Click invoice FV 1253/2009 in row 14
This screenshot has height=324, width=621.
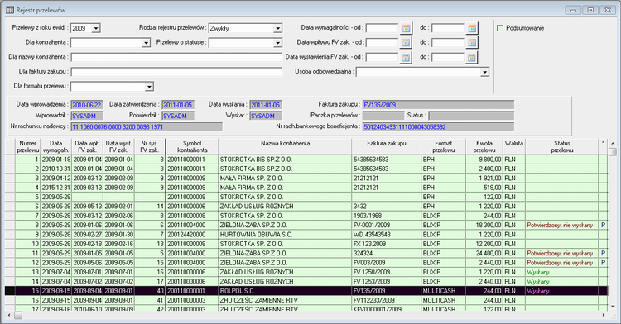[x=372, y=282]
